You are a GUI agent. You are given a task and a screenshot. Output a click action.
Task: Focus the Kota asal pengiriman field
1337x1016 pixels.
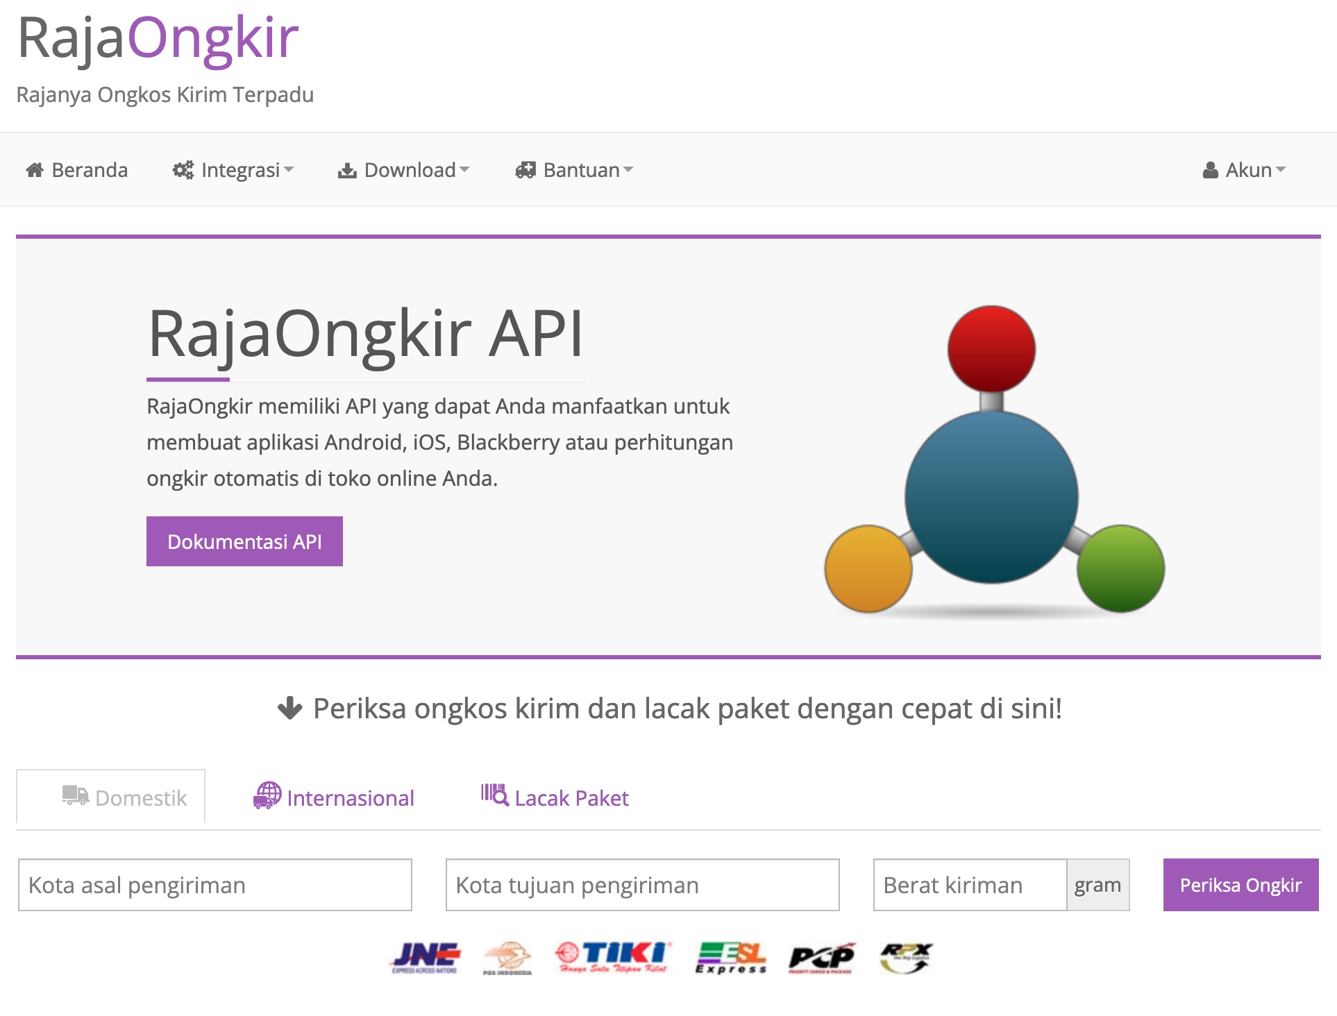215,885
